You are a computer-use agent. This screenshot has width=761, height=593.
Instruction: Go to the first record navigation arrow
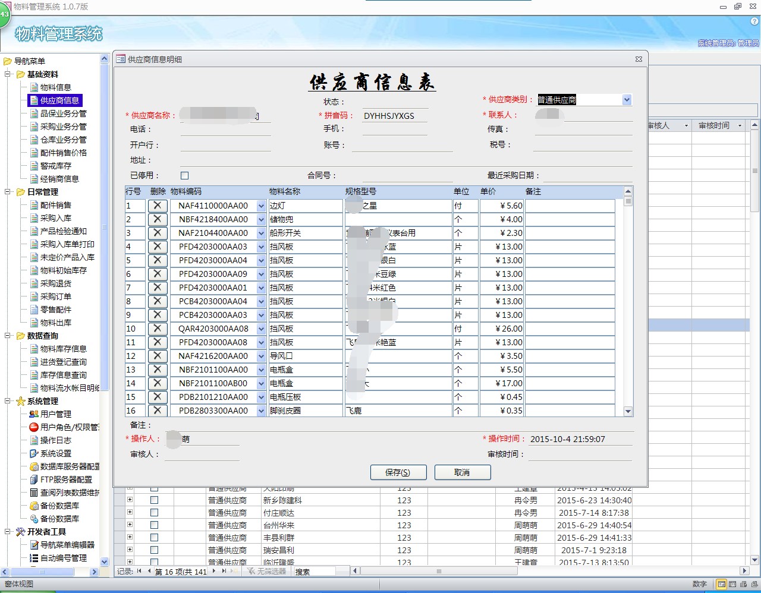tap(139, 571)
